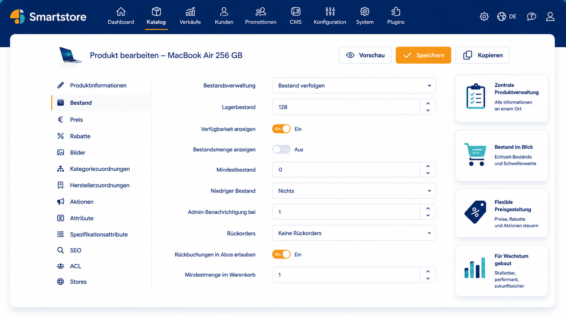Click the Speichern button
This screenshot has height=318, width=566.
[423, 55]
